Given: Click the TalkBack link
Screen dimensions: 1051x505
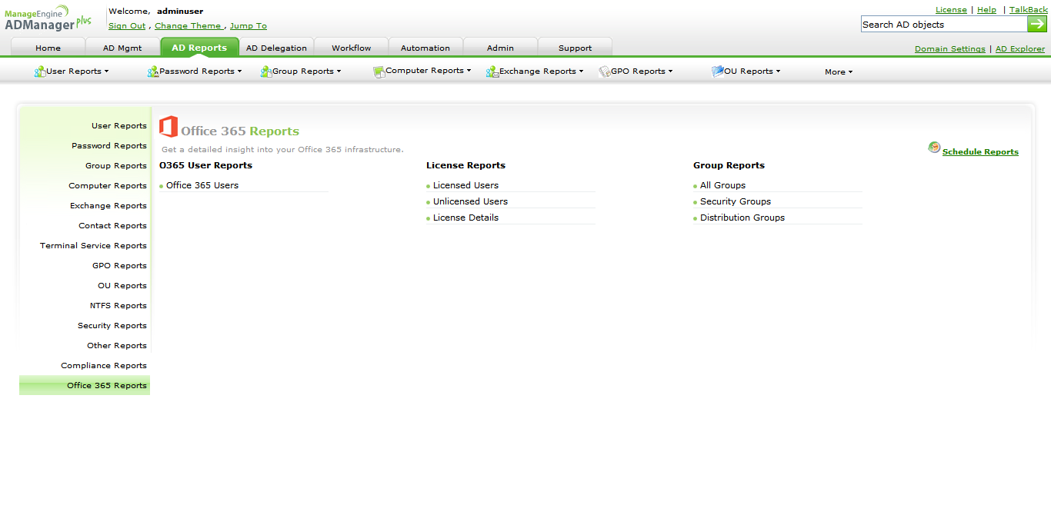Looking at the screenshot, I should tap(1029, 10).
